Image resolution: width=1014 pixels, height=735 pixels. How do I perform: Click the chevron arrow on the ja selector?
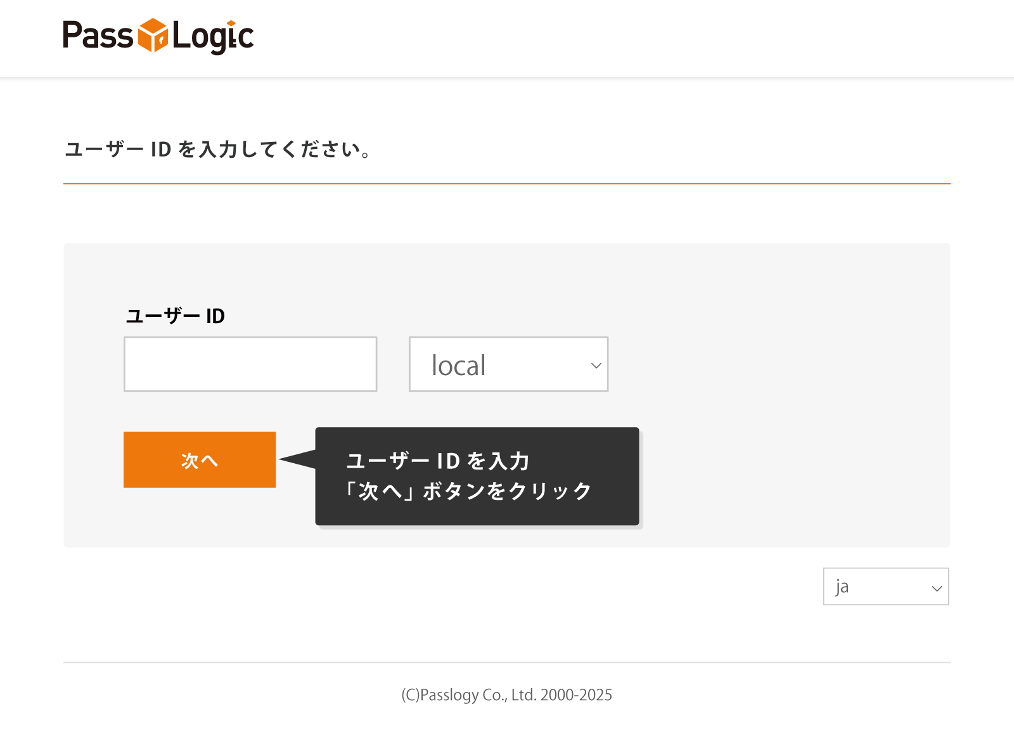pos(937,588)
